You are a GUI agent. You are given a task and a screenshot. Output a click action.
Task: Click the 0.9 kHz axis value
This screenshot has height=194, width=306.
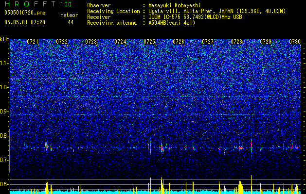(x=4, y=112)
